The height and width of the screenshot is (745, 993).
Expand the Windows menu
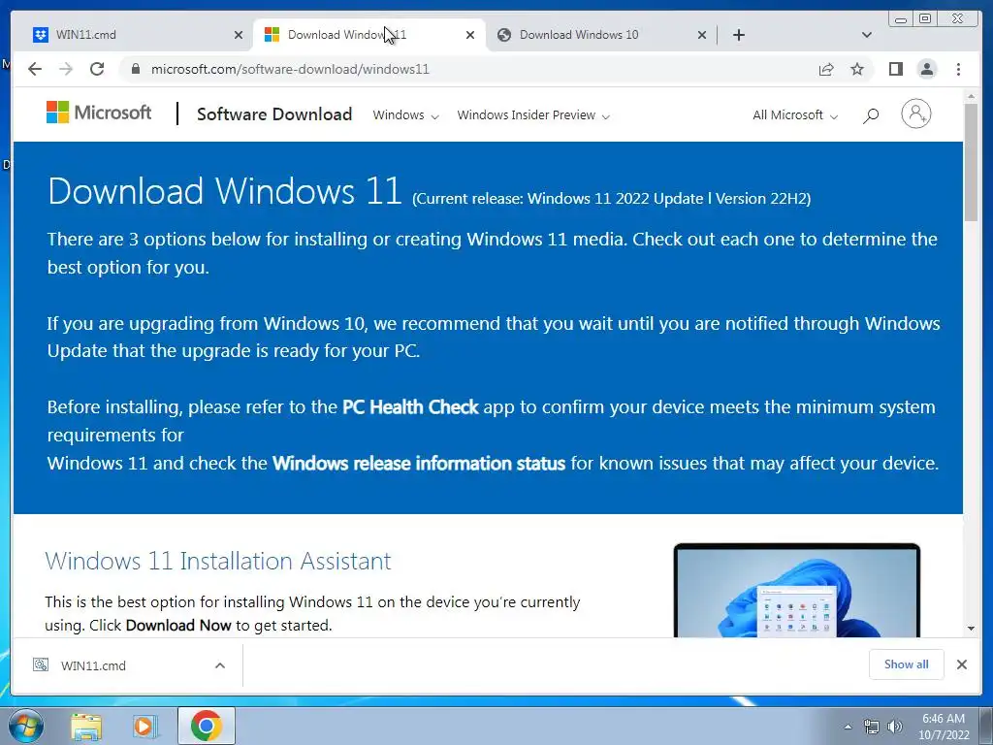coord(405,115)
